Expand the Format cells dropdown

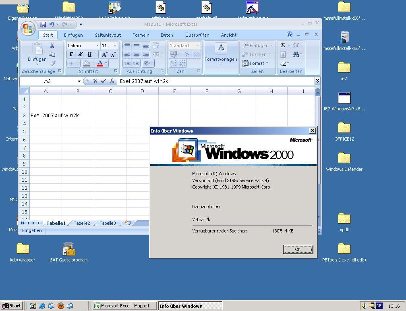coord(256,63)
